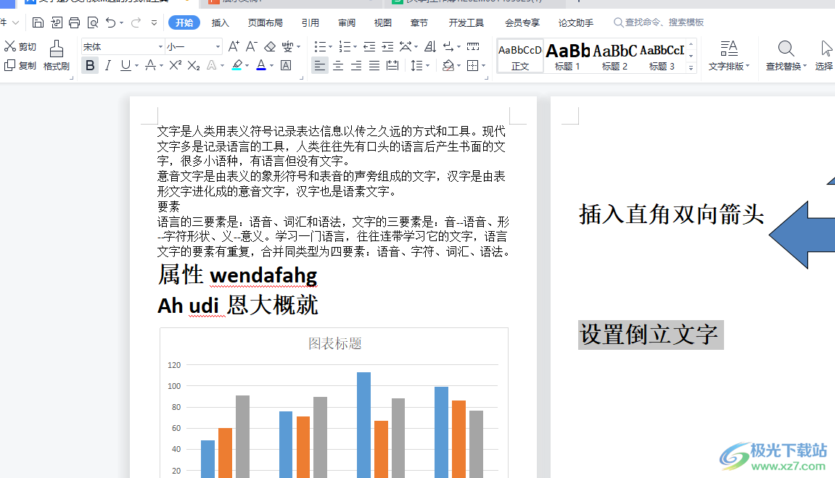The image size is (835, 478).
Task: Open the Text Layout (文字排版) dropdown
Action: click(x=729, y=56)
